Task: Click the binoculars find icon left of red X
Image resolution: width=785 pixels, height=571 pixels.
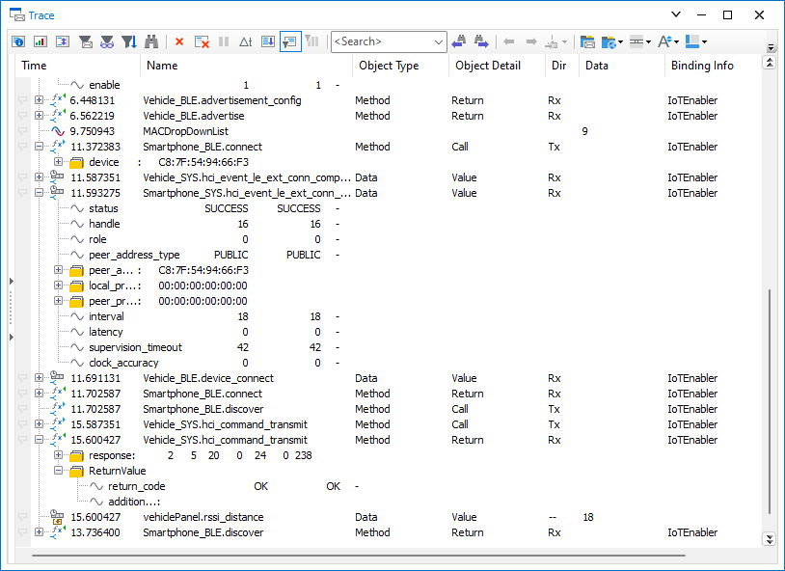Action: [151, 41]
